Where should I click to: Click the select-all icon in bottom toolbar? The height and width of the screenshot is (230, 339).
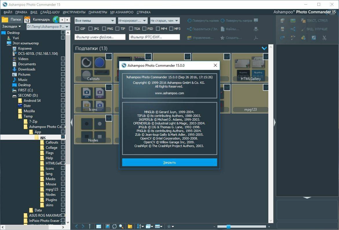pyautogui.click(x=108, y=226)
